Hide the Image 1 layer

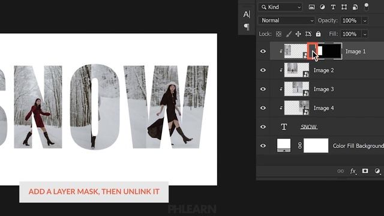pos(263,51)
